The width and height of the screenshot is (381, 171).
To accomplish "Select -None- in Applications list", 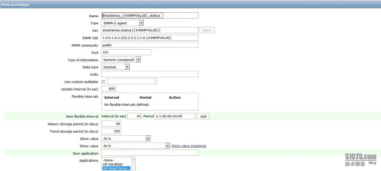I will pos(116,160).
